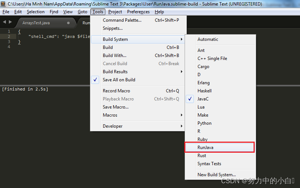Image resolution: width=300 pixels, height=188 pixels.
Task: Toggle Save All on Build option
Action: (138, 80)
